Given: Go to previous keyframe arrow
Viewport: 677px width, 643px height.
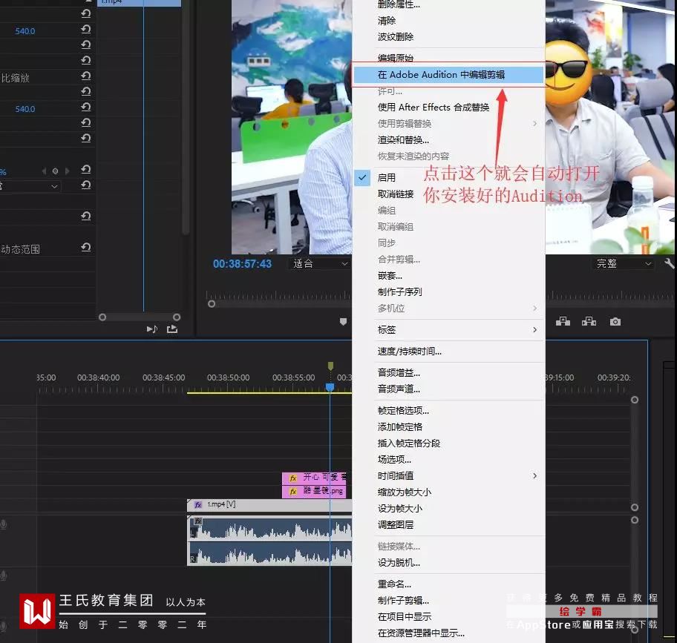Looking at the screenshot, I should tap(44, 171).
